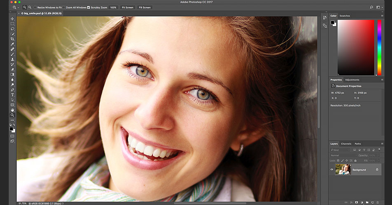
Task: Select the Pen tool
Action: (12, 90)
